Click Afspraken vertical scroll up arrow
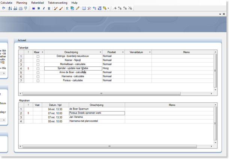This screenshot has width=229, height=159. click(x=215, y=105)
